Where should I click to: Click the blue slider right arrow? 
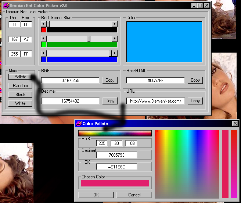114,54
